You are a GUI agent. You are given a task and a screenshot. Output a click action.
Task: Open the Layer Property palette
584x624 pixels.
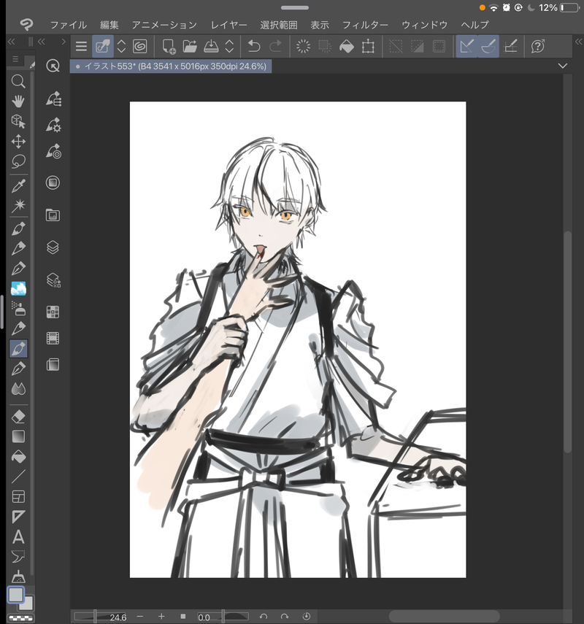click(53, 280)
